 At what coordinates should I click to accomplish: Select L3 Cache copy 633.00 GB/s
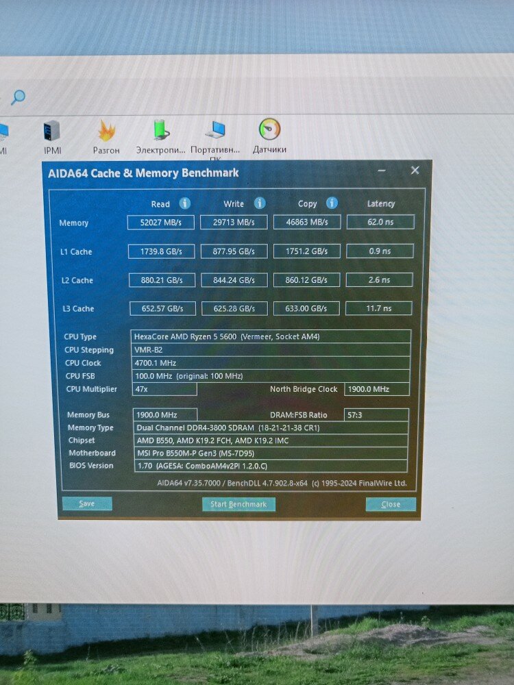[x=306, y=308]
